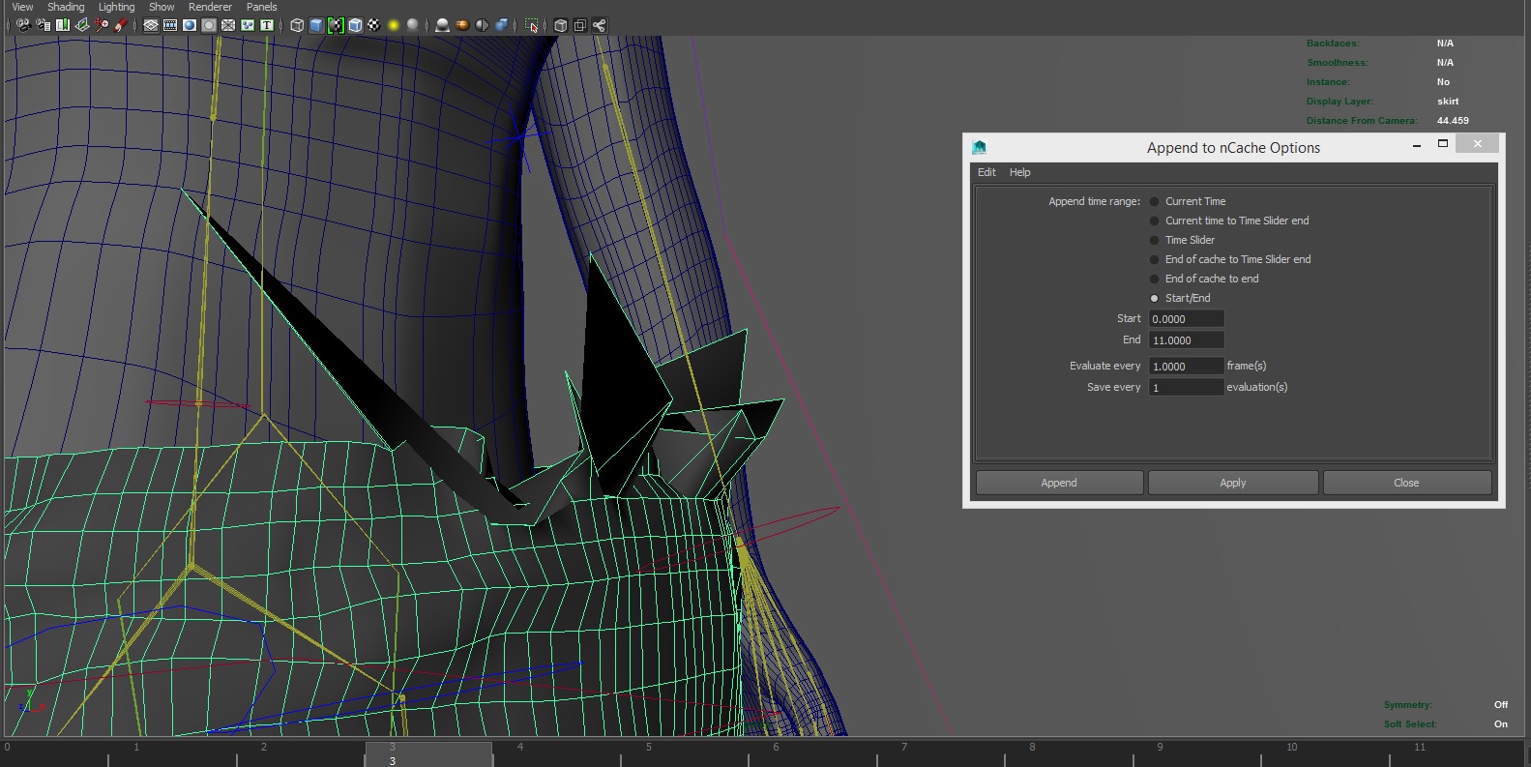1531x767 pixels.
Task: Switch to wireframe display icon
Action: click(297, 25)
